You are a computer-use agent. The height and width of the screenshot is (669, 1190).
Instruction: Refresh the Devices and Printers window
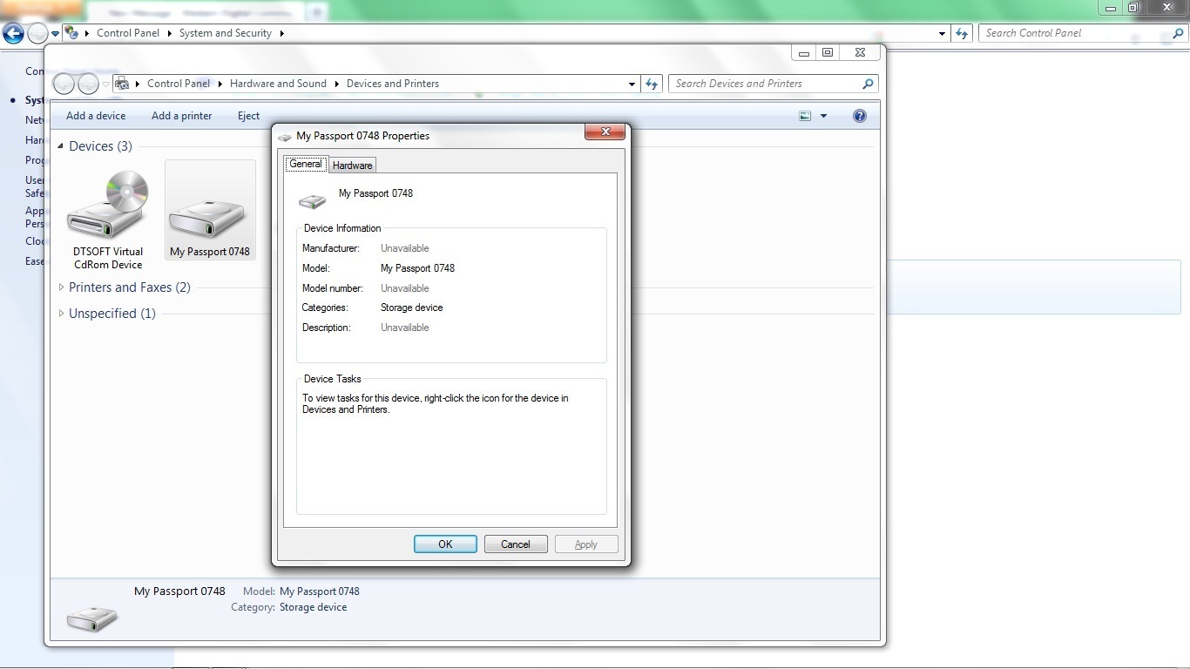click(652, 84)
